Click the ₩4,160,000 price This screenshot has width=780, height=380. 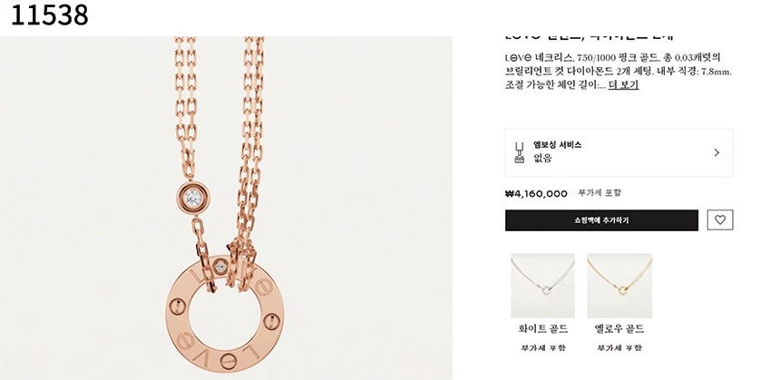coord(536,193)
